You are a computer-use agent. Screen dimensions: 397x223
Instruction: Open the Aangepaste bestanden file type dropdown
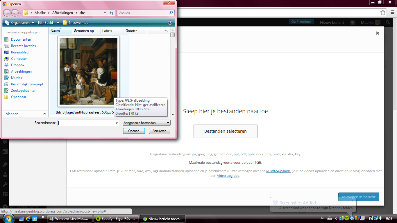click(146, 123)
